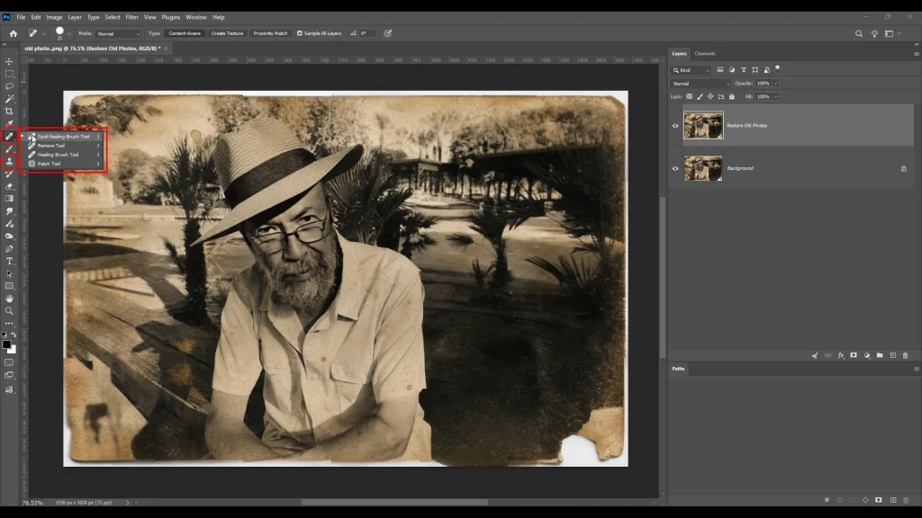Open the Filter menu

tap(131, 17)
